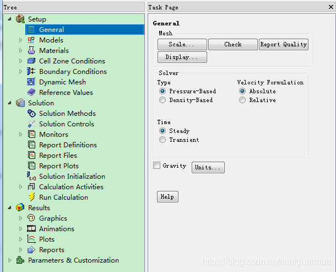Select the Solution Initialization icon
The height and width of the screenshot is (272, 336).
click(31, 177)
